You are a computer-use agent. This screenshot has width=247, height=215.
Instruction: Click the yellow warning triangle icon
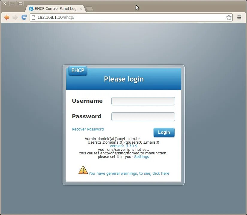click(x=83, y=170)
